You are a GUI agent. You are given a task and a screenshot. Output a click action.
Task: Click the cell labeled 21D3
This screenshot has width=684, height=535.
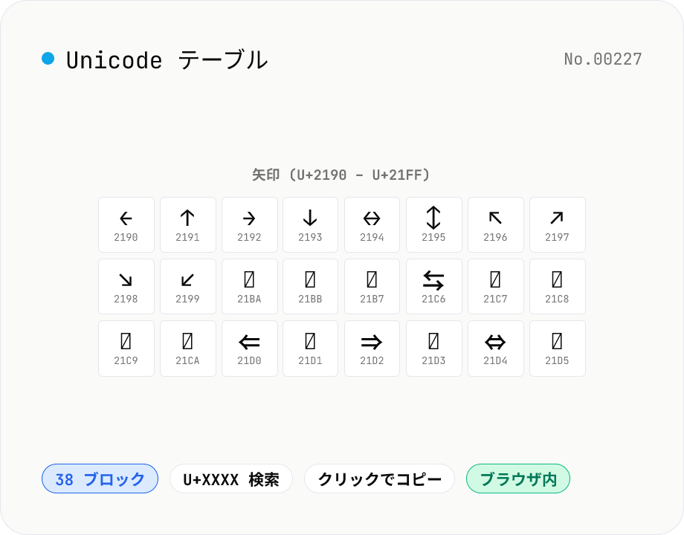tap(433, 348)
